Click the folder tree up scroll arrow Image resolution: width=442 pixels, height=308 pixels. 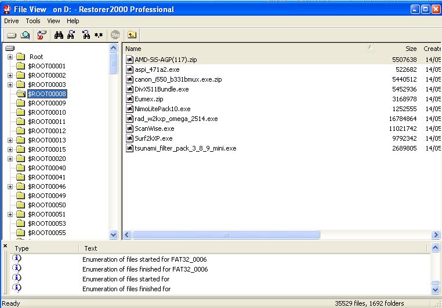pos(113,48)
